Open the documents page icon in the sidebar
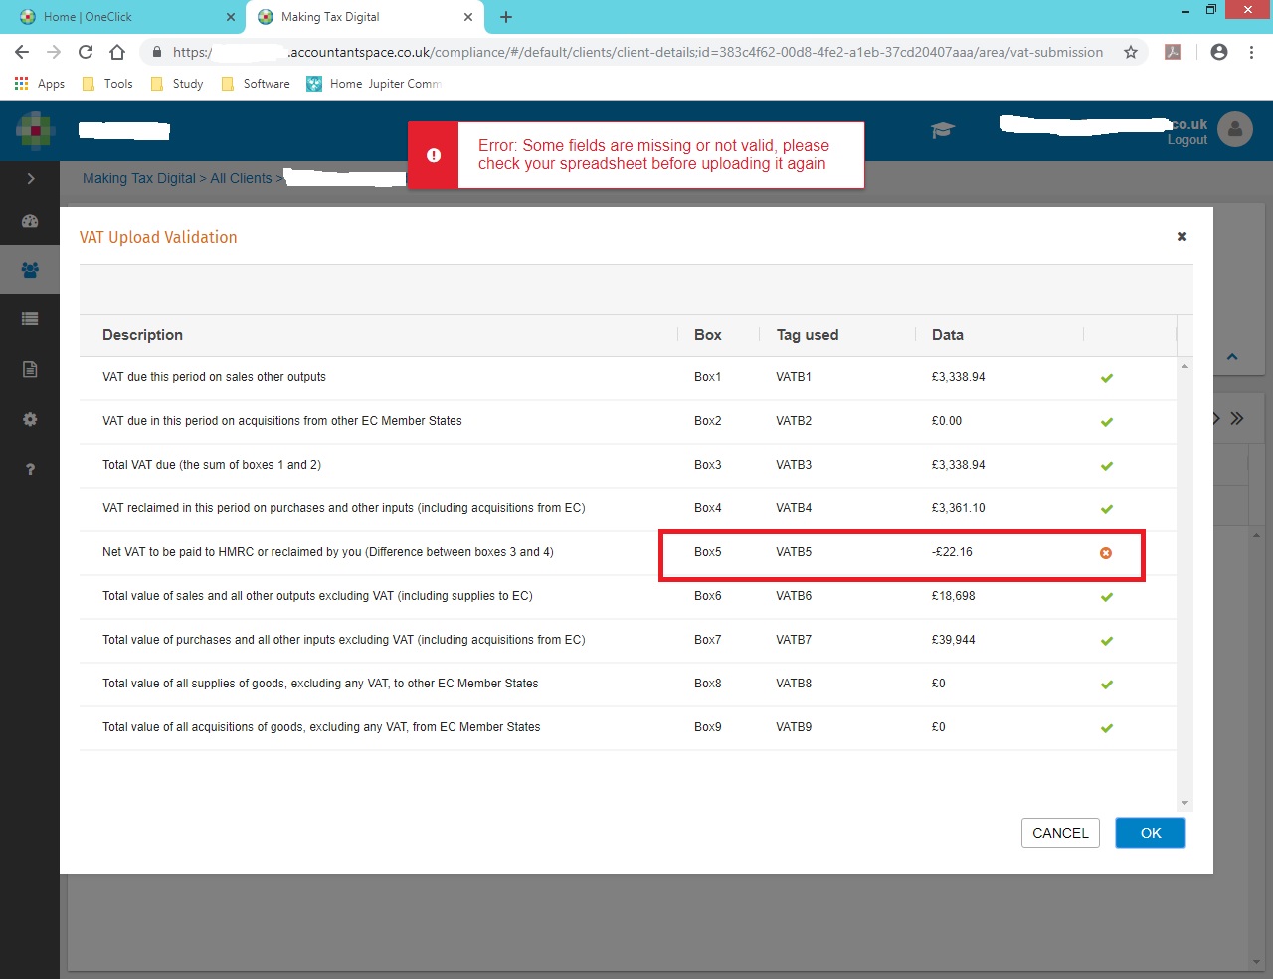 click(x=30, y=368)
